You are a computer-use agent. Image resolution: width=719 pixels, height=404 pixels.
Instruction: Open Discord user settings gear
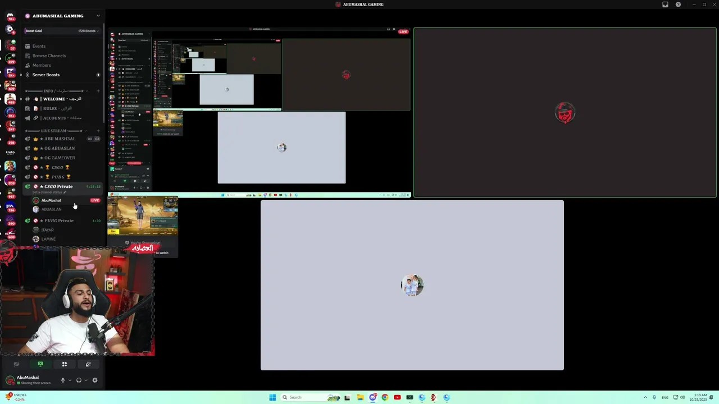[x=94, y=380]
